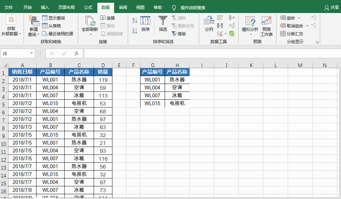Click the New Query icon

tap(34, 21)
